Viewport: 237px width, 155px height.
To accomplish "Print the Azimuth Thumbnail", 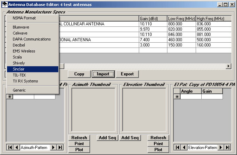I will click(x=79, y=144).
